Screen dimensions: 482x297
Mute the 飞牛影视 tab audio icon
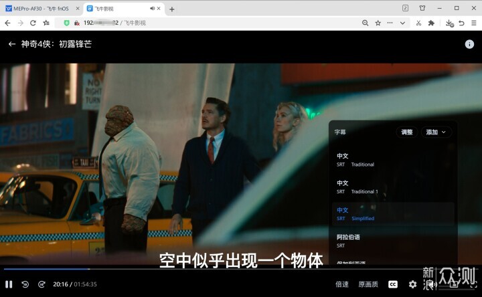[x=152, y=9]
